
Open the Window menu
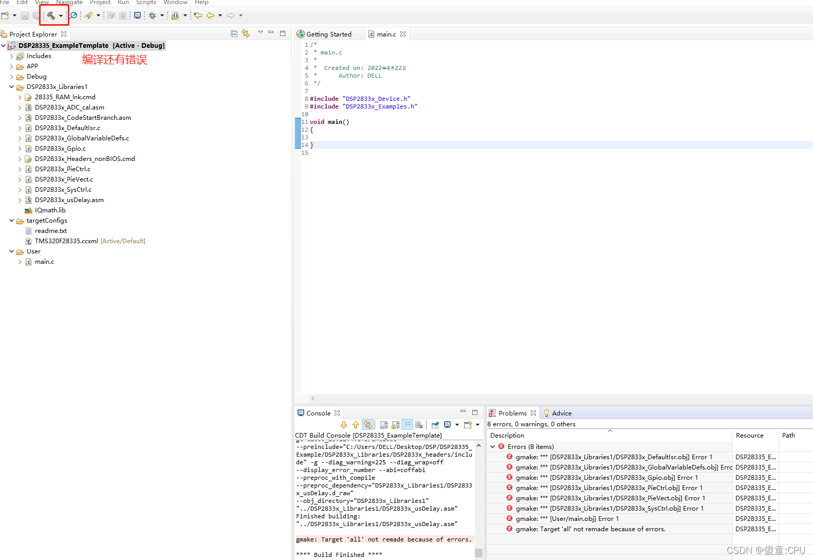[x=175, y=3]
